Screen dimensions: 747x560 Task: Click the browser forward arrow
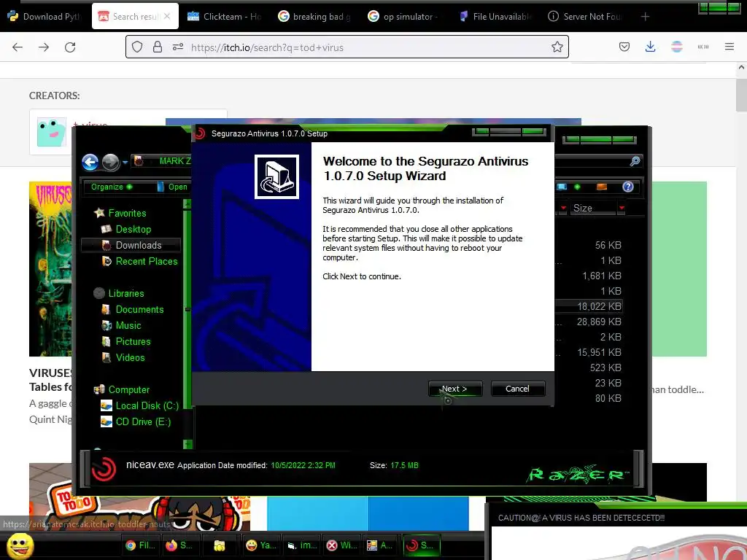pos(44,47)
